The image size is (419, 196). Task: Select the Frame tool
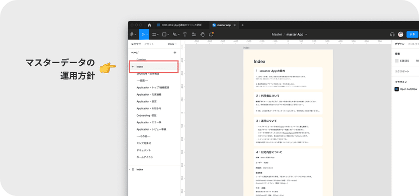pos(154,34)
